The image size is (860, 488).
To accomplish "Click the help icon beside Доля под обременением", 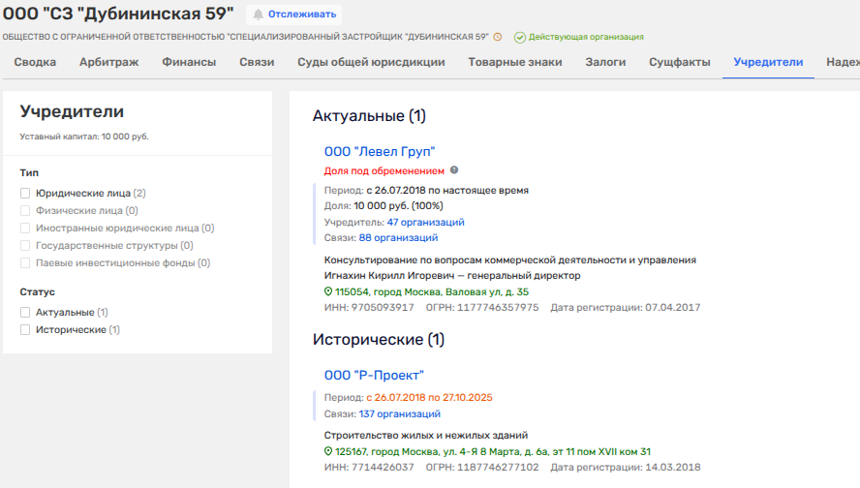I will (454, 170).
